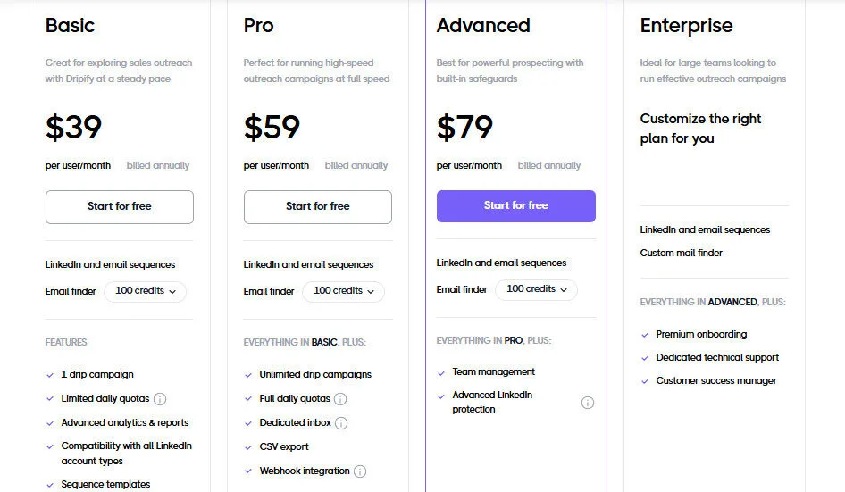845x492 pixels.
Task: Click info icon next to Webhook integration
Action: (x=360, y=471)
